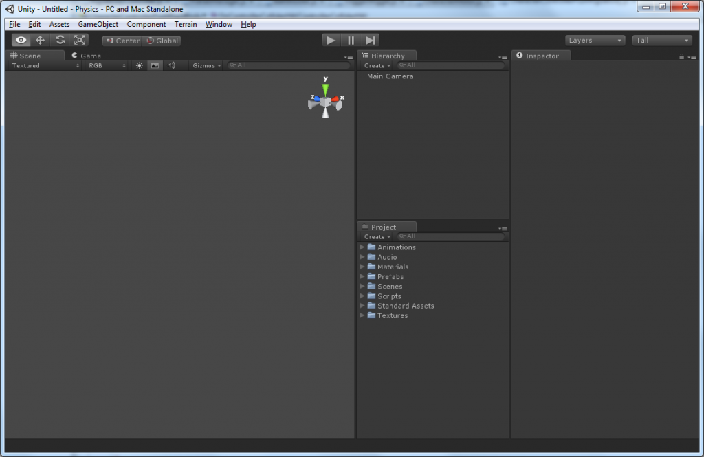
Task: Select the Hierarchy tab
Action: coord(387,56)
